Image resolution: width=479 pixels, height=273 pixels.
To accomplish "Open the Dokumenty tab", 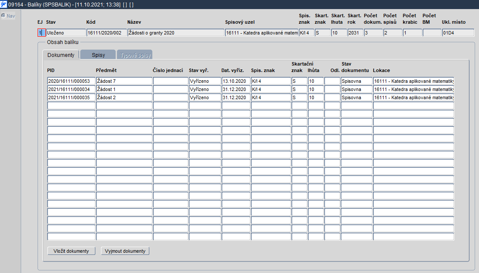I will pos(61,55).
